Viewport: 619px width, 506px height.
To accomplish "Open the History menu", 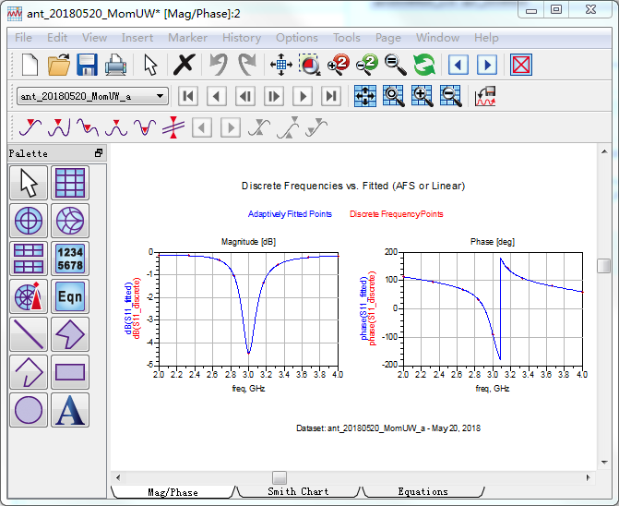I will coord(242,38).
